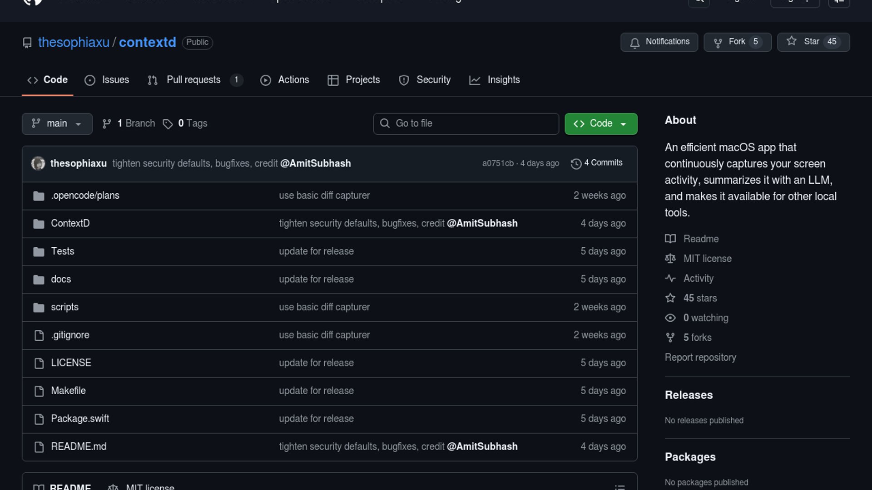Click the Go to file search field
Screen dimensions: 872x490
[x=466, y=123]
